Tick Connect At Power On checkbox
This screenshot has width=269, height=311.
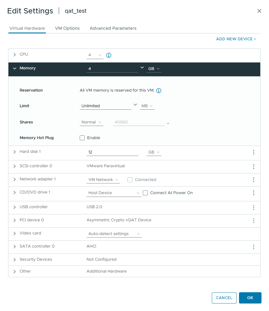pos(145,193)
